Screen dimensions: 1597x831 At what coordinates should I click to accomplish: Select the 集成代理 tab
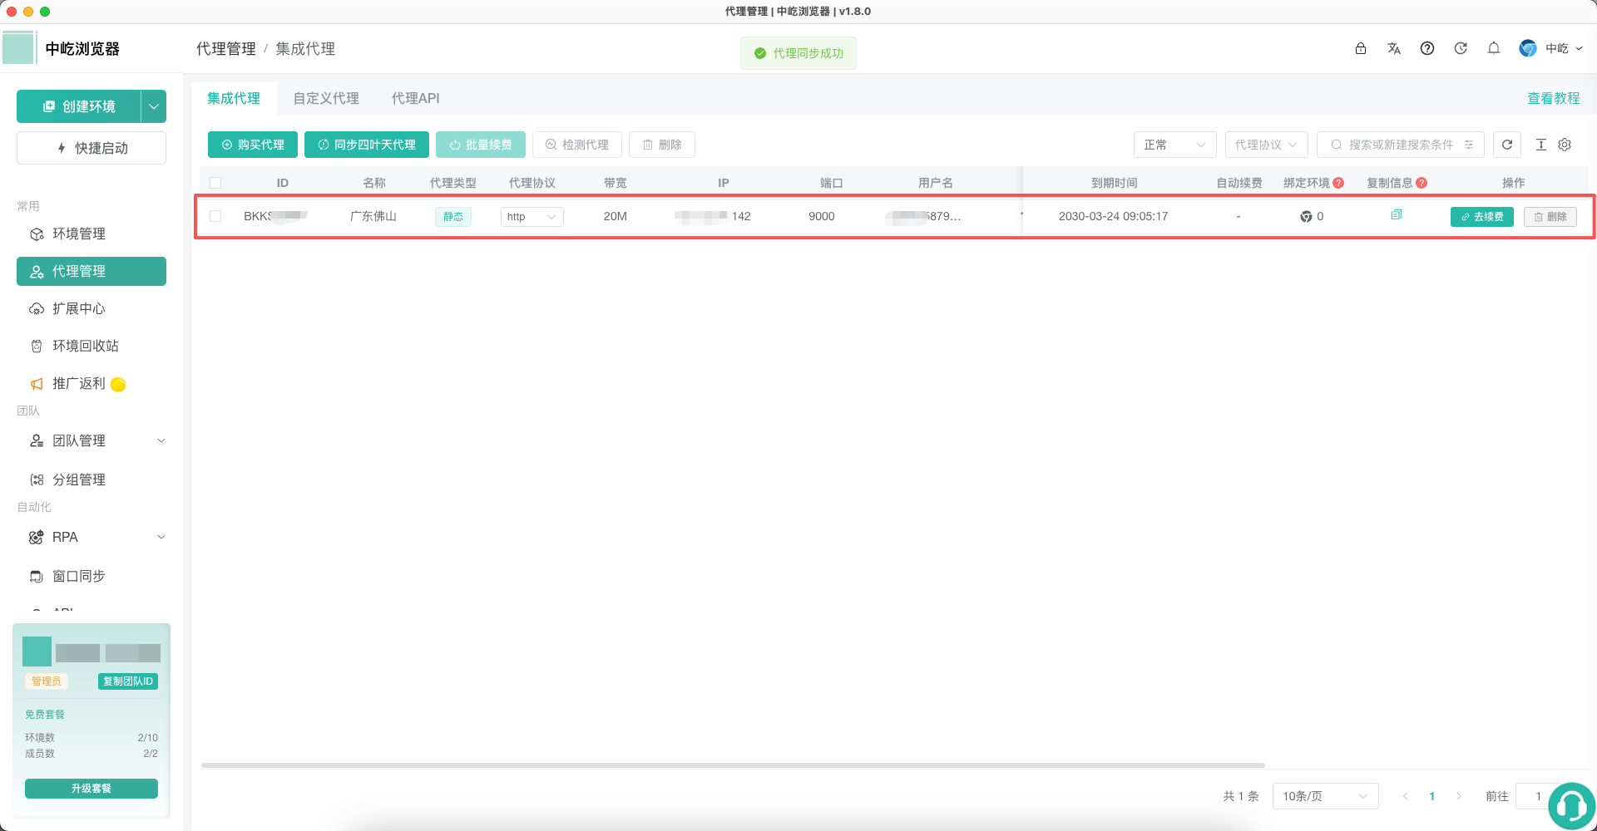(234, 98)
